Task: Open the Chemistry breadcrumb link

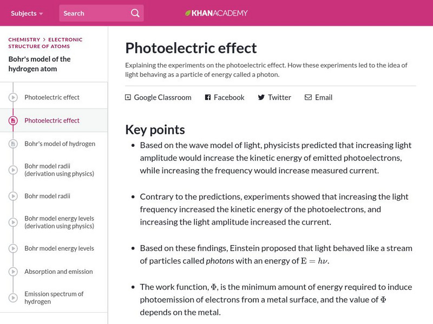Action: pyautogui.click(x=24, y=39)
